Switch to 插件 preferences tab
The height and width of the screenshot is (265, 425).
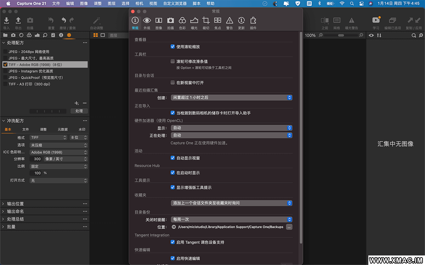tap(253, 23)
